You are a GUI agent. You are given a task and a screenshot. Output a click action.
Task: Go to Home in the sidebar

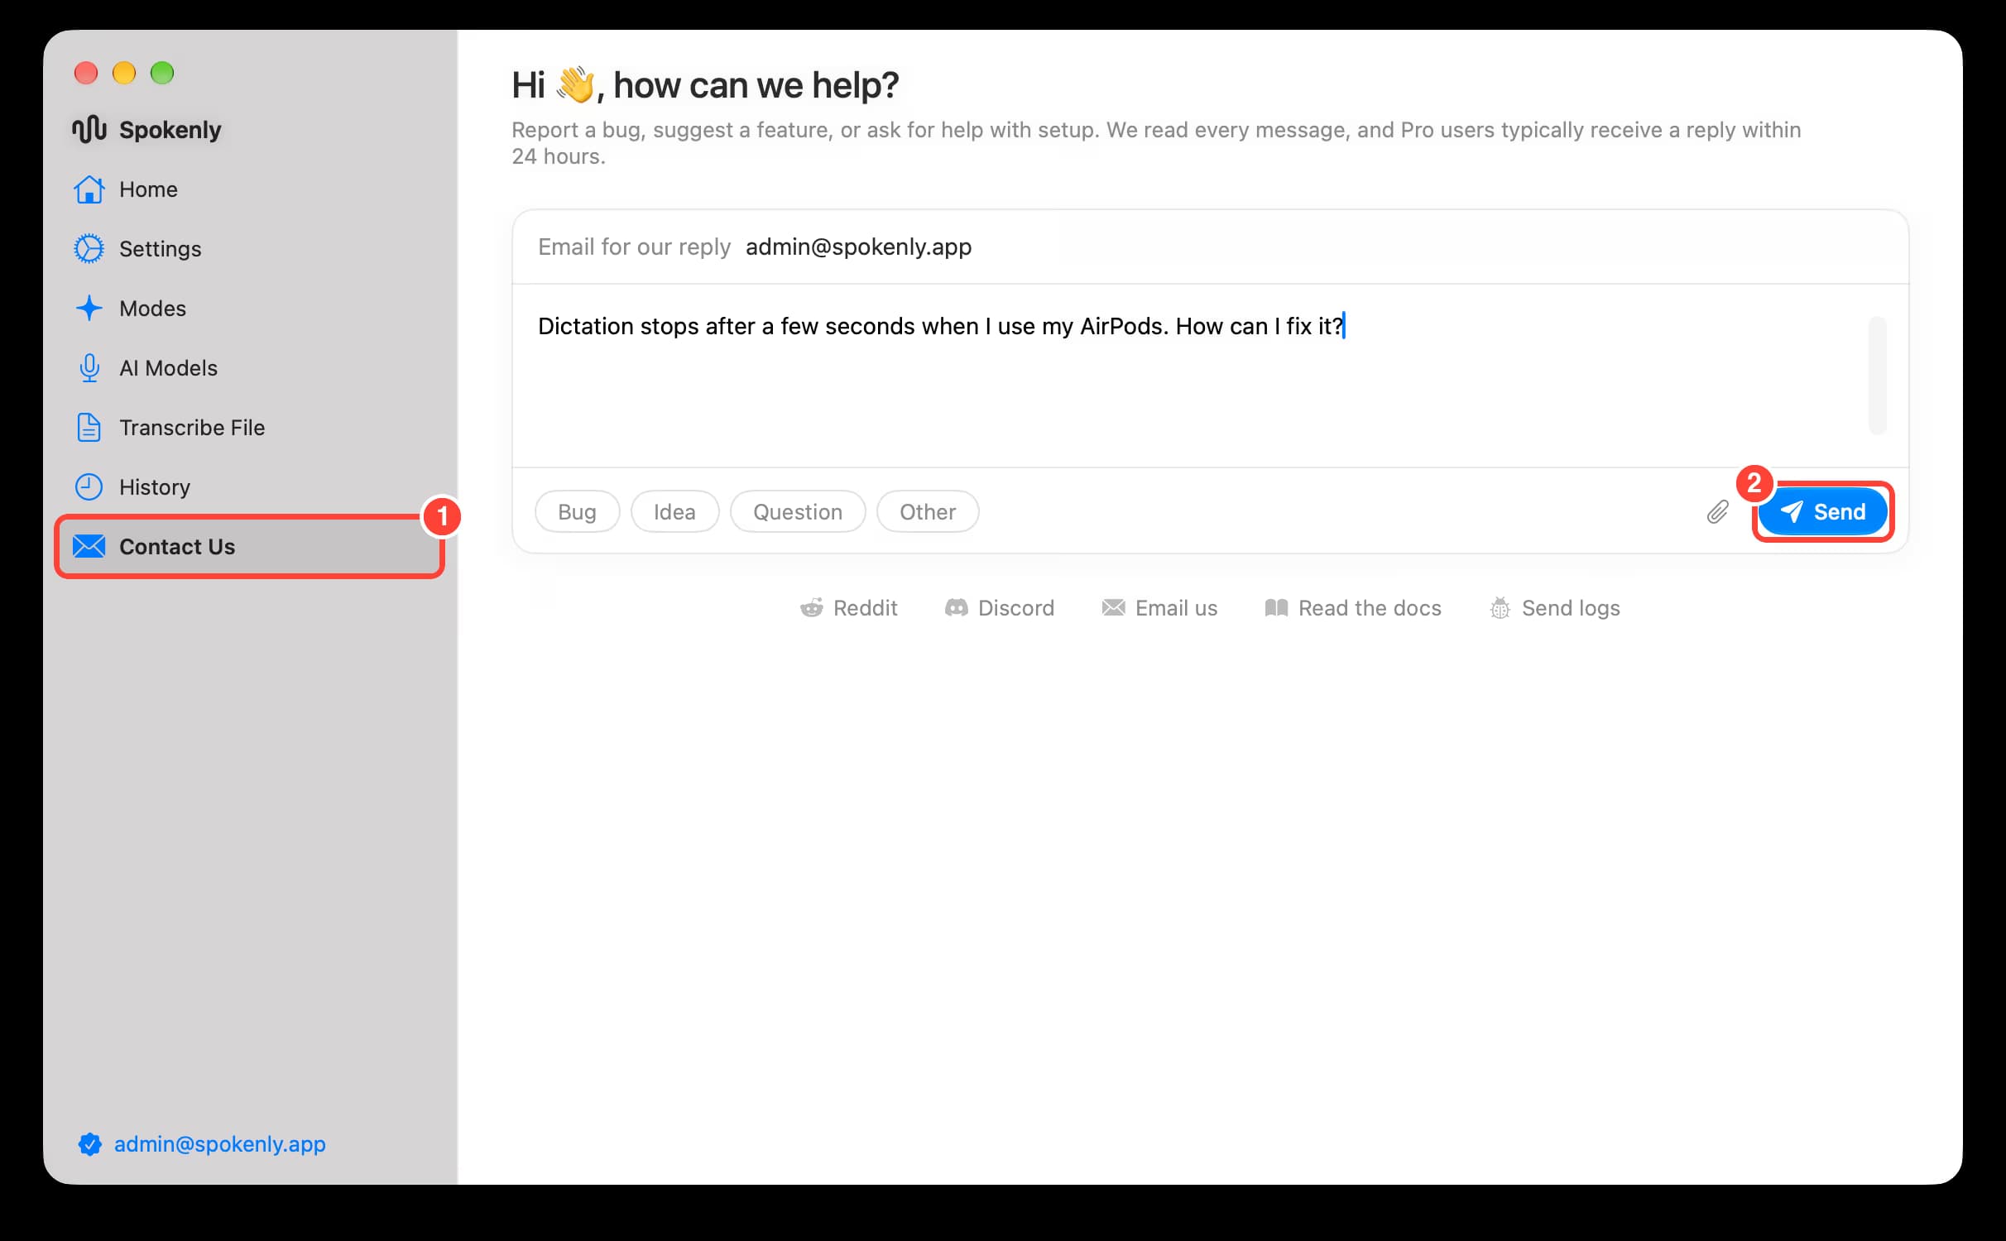pos(148,189)
